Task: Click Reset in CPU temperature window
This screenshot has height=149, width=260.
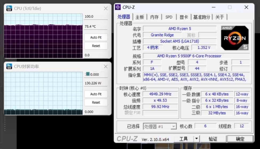Action: (96, 46)
